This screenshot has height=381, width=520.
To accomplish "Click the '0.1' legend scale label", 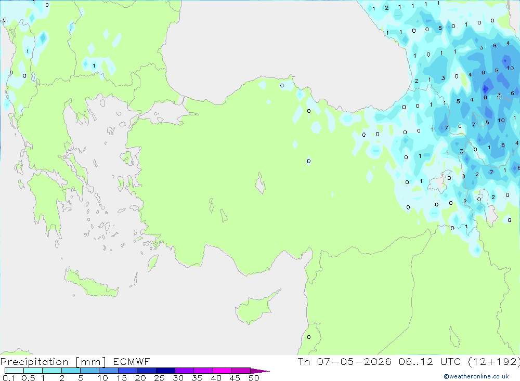I will tap(9, 378).
